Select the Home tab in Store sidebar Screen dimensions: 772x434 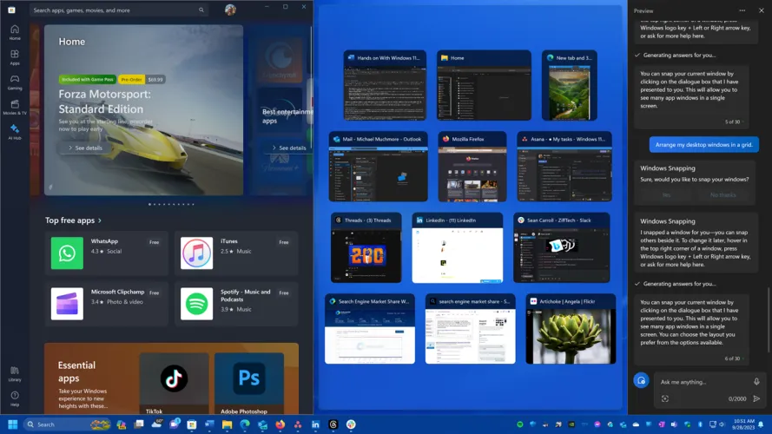[x=15, y=31]
